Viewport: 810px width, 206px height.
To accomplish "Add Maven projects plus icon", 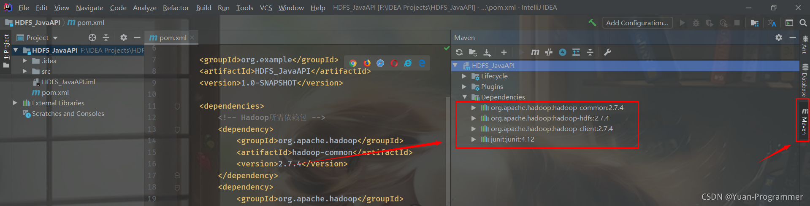I will coord(504,52).
